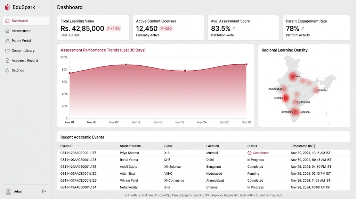The width and height of the screenshot is (356, 199).
Task: Select the Parent Engagement Rate card
Action: pyautogui.click(x=316, y=28)
